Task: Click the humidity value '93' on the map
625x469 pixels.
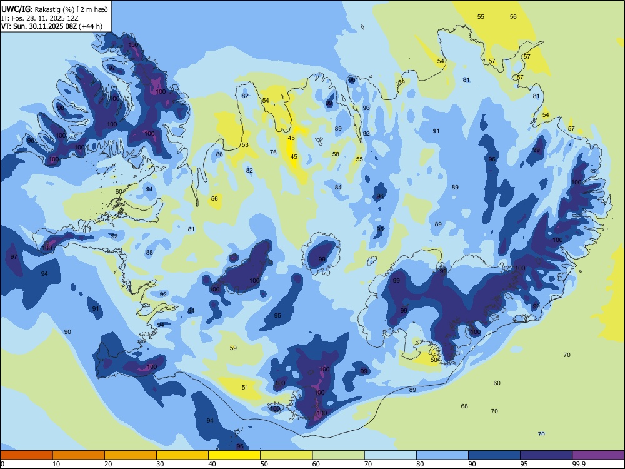Action: click(x=366, y=108)
